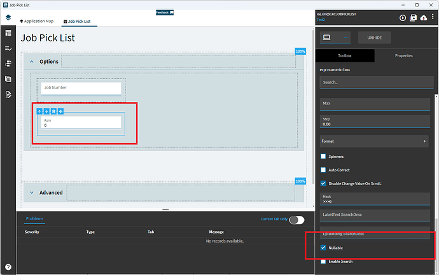Screen dimensions: 439x275
Task: Click the Message column header
Action: pyautogui.click(x=216, y=232)
